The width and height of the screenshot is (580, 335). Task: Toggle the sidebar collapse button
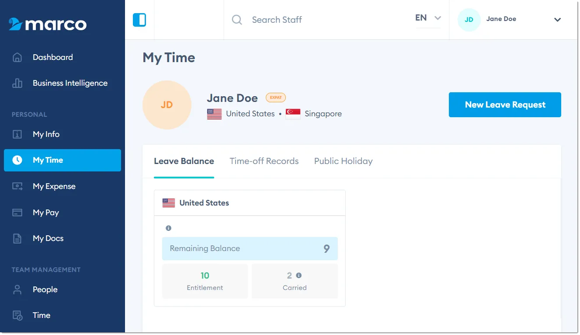tap(139, 20)
